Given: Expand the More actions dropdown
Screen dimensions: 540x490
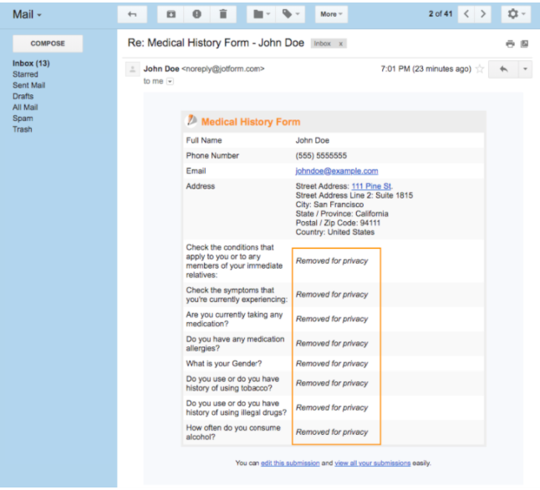Looking at the screenshot, I should click(x=331, y=14).
